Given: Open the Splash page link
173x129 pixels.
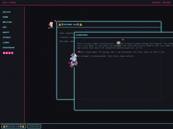Looking at the screenshot, I should point(7,12).
